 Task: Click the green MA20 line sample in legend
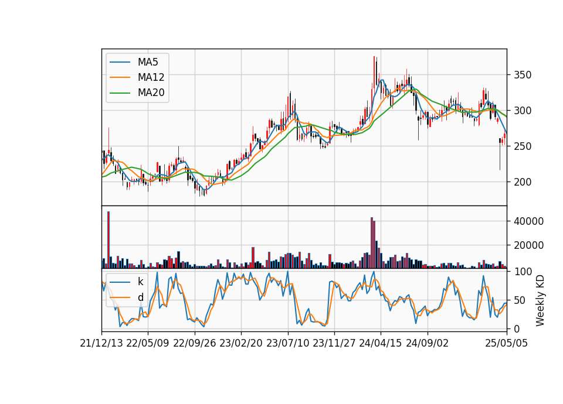coord(120,93)
